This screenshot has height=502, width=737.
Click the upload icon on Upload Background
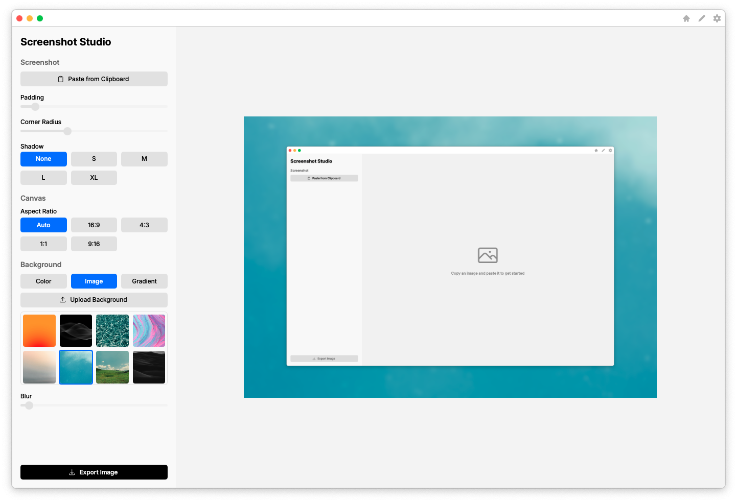(x=63, y=300)
